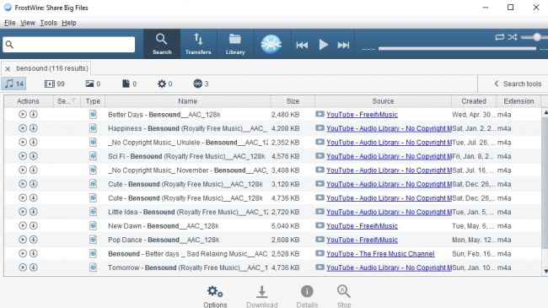This screenshot has height=308, width=548.
Task: Download Pop Dance - Bensound row
Action: (x=34, y=240)
